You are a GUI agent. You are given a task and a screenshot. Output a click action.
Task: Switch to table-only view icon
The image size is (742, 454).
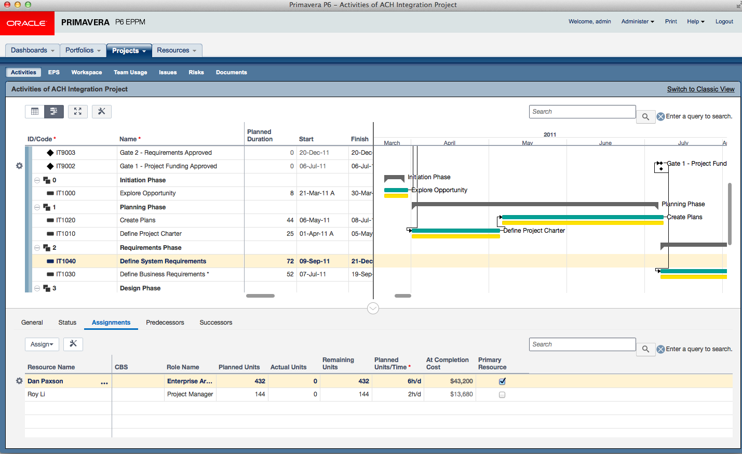tap(35, 111)
